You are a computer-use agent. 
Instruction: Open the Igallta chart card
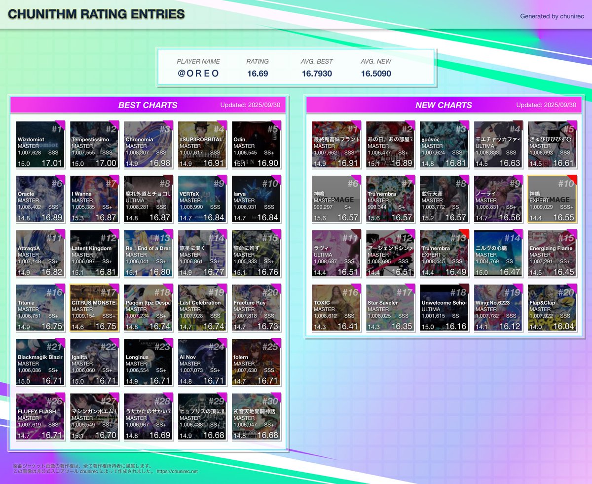coord(94,362)
